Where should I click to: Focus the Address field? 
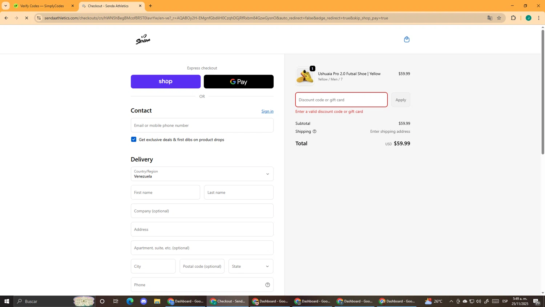click(202, 230)
